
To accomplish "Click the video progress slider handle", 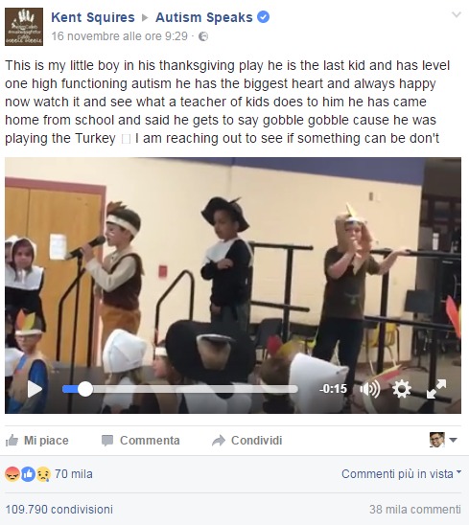I will pos(85,389).
